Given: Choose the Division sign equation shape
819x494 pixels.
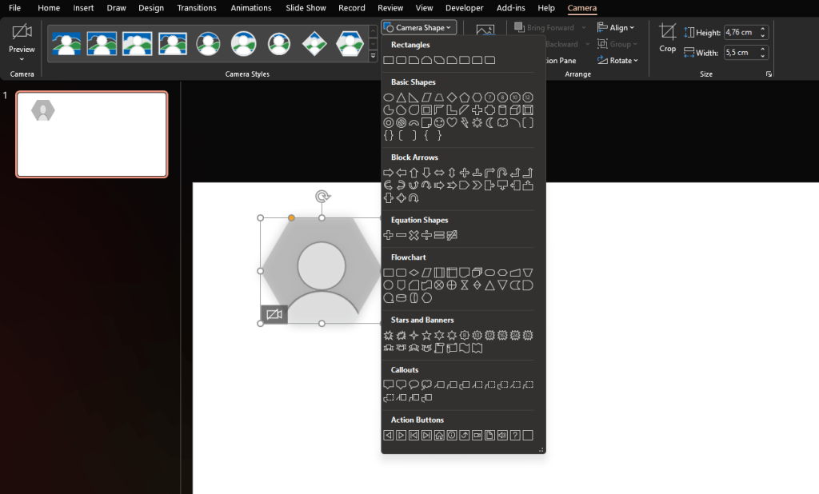Looking at the screenshot, I should click(426, 235).
